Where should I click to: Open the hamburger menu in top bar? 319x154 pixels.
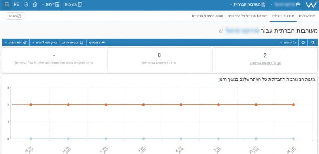pyautogui.click(x=7, y=5)
